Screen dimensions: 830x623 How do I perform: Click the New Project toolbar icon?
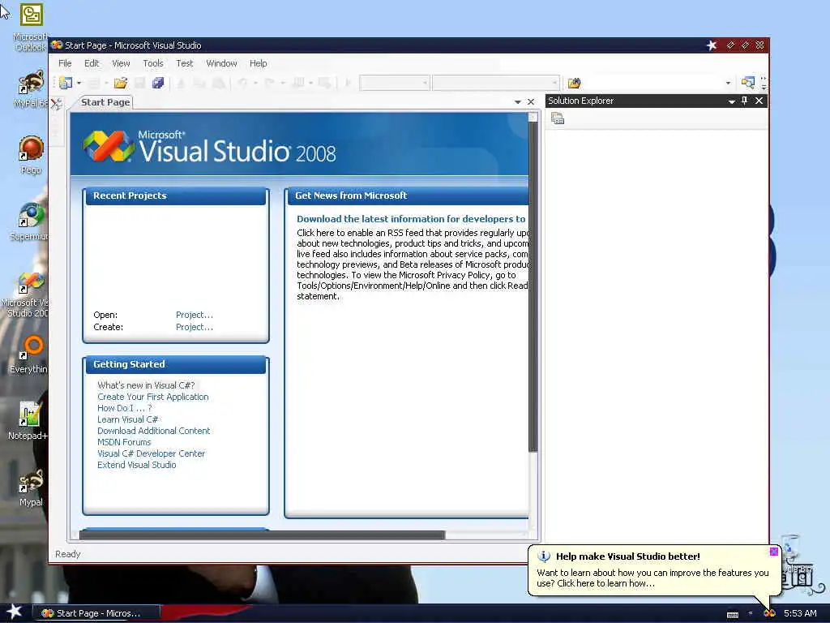tap(66, 83)
